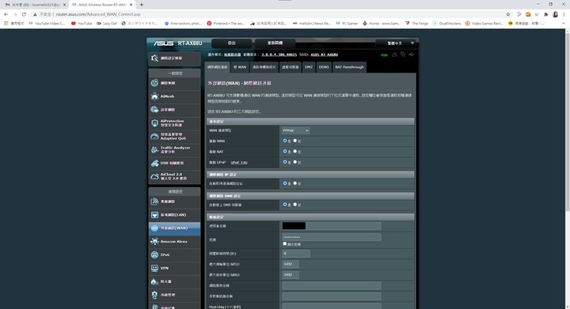
Task: Select Yes for Enable WAN
Action: pyautogui.click(x=285, y=141)
